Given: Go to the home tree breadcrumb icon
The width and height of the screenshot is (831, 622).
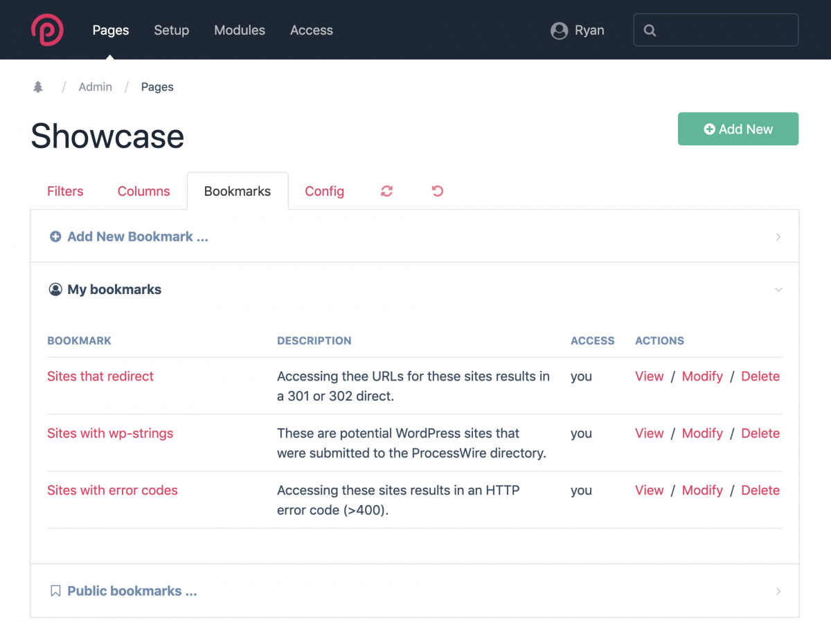Looking at the screenshot, I should (x=38, y=86).
